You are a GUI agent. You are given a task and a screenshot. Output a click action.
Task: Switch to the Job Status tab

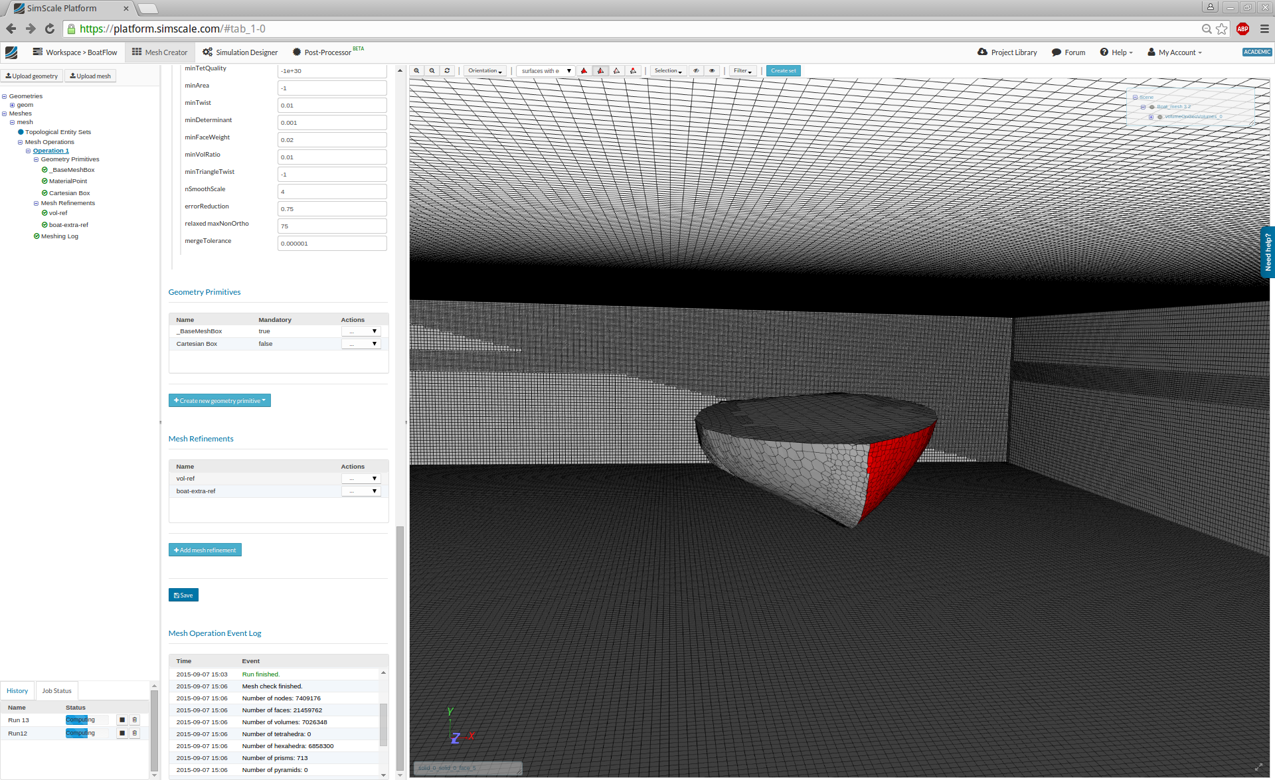(56, 690)
